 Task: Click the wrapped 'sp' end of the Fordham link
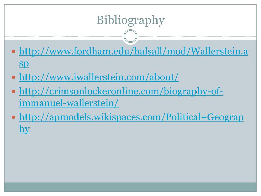point(24,64)
